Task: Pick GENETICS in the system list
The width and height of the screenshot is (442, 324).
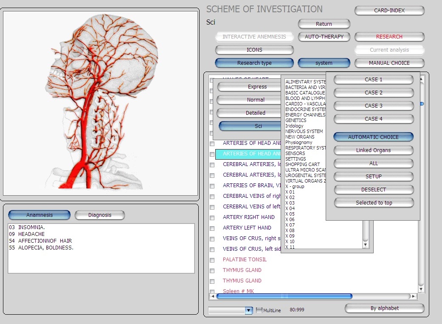Action: click(296, 120)
